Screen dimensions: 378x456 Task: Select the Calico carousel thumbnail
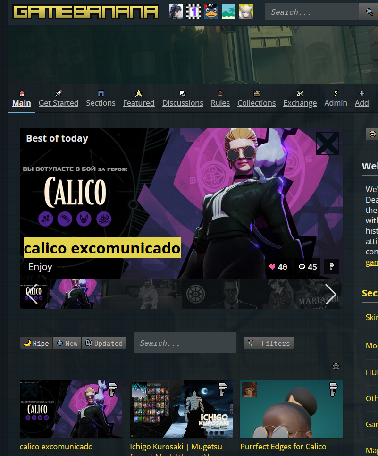pyautogui.click(x=60, y=294)
